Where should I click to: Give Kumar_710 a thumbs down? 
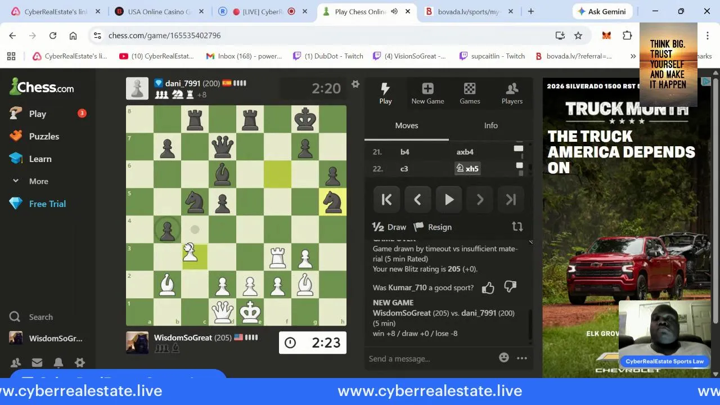[x=510, y=287]
